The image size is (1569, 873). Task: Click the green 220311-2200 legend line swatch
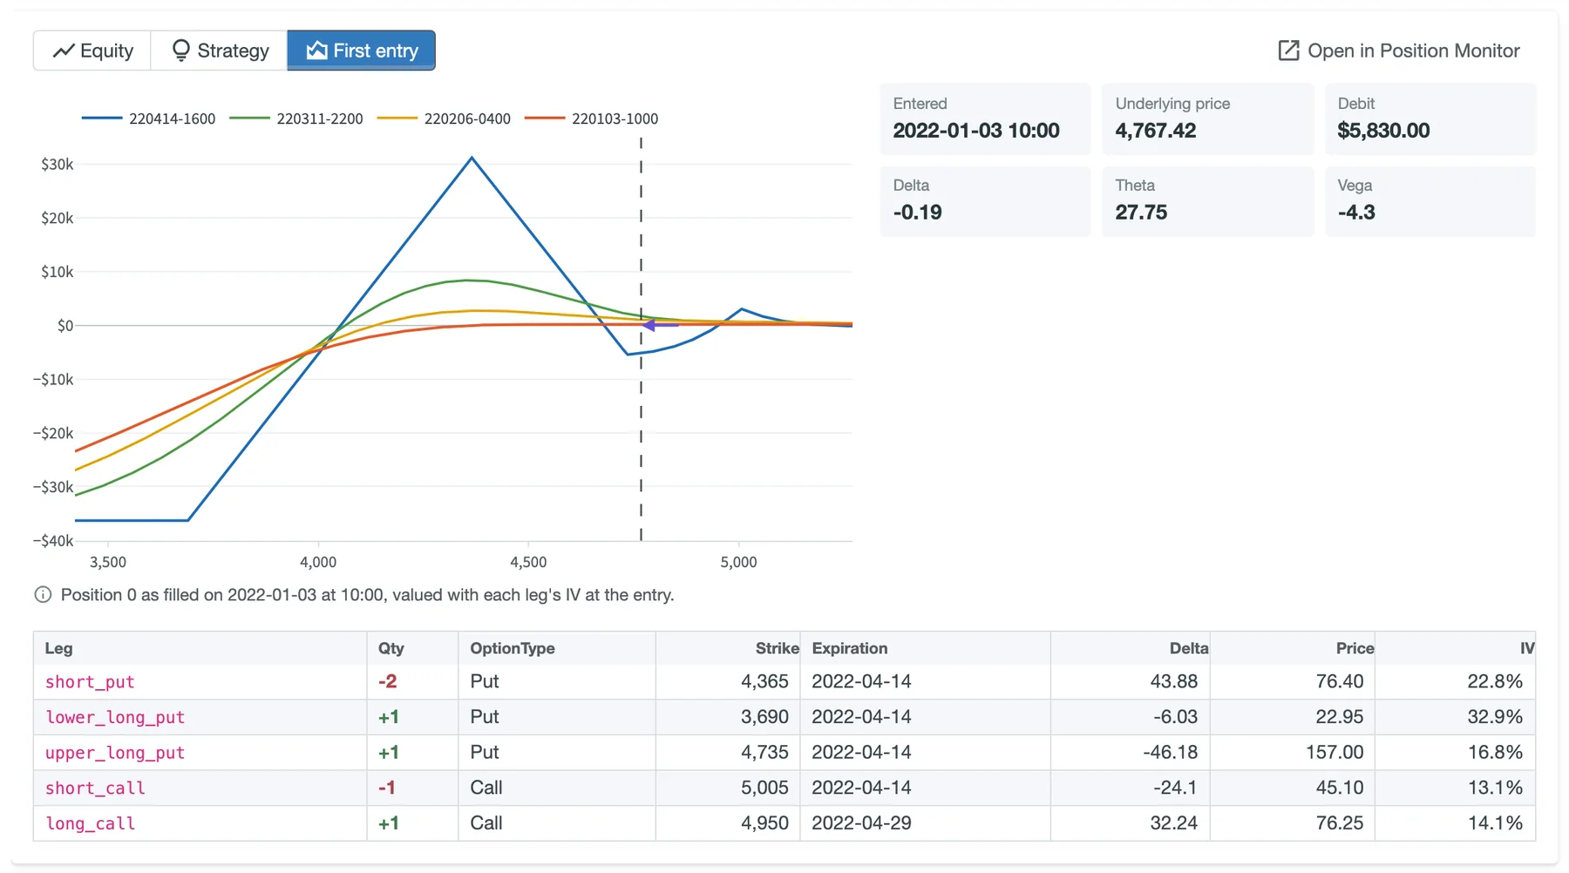(x=249, y=118)
